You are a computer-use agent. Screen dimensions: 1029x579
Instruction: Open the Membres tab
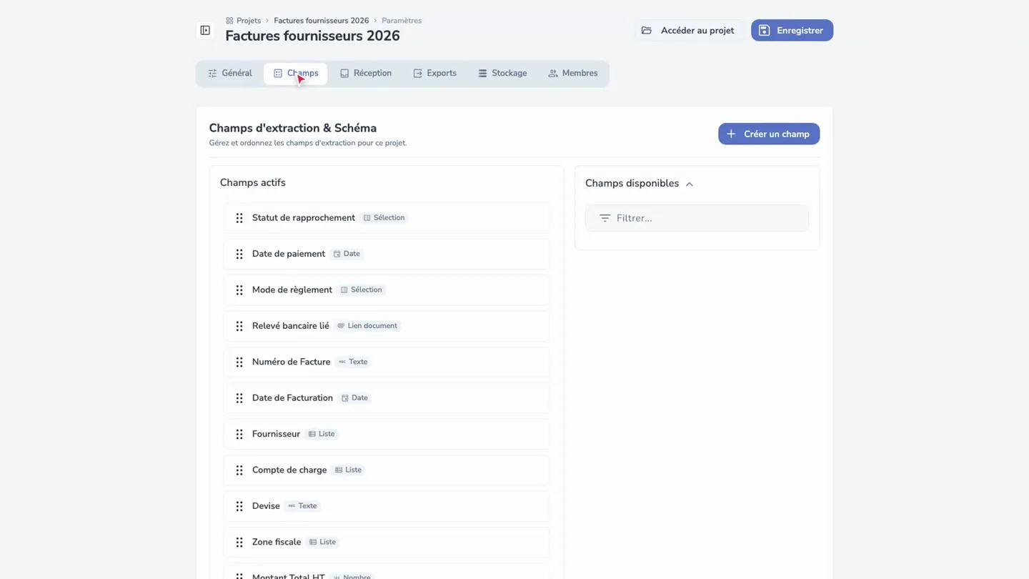coord(573,74)
